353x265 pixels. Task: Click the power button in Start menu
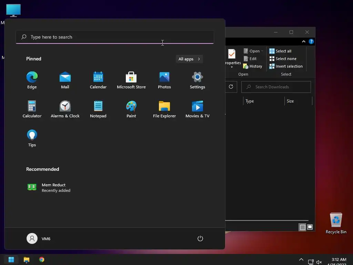point(200,238)
